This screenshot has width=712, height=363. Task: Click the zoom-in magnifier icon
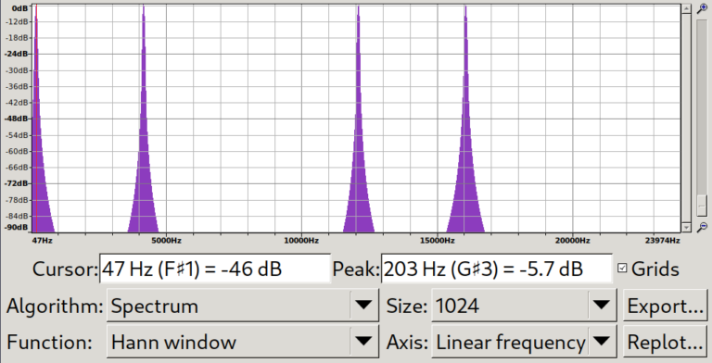702,8
